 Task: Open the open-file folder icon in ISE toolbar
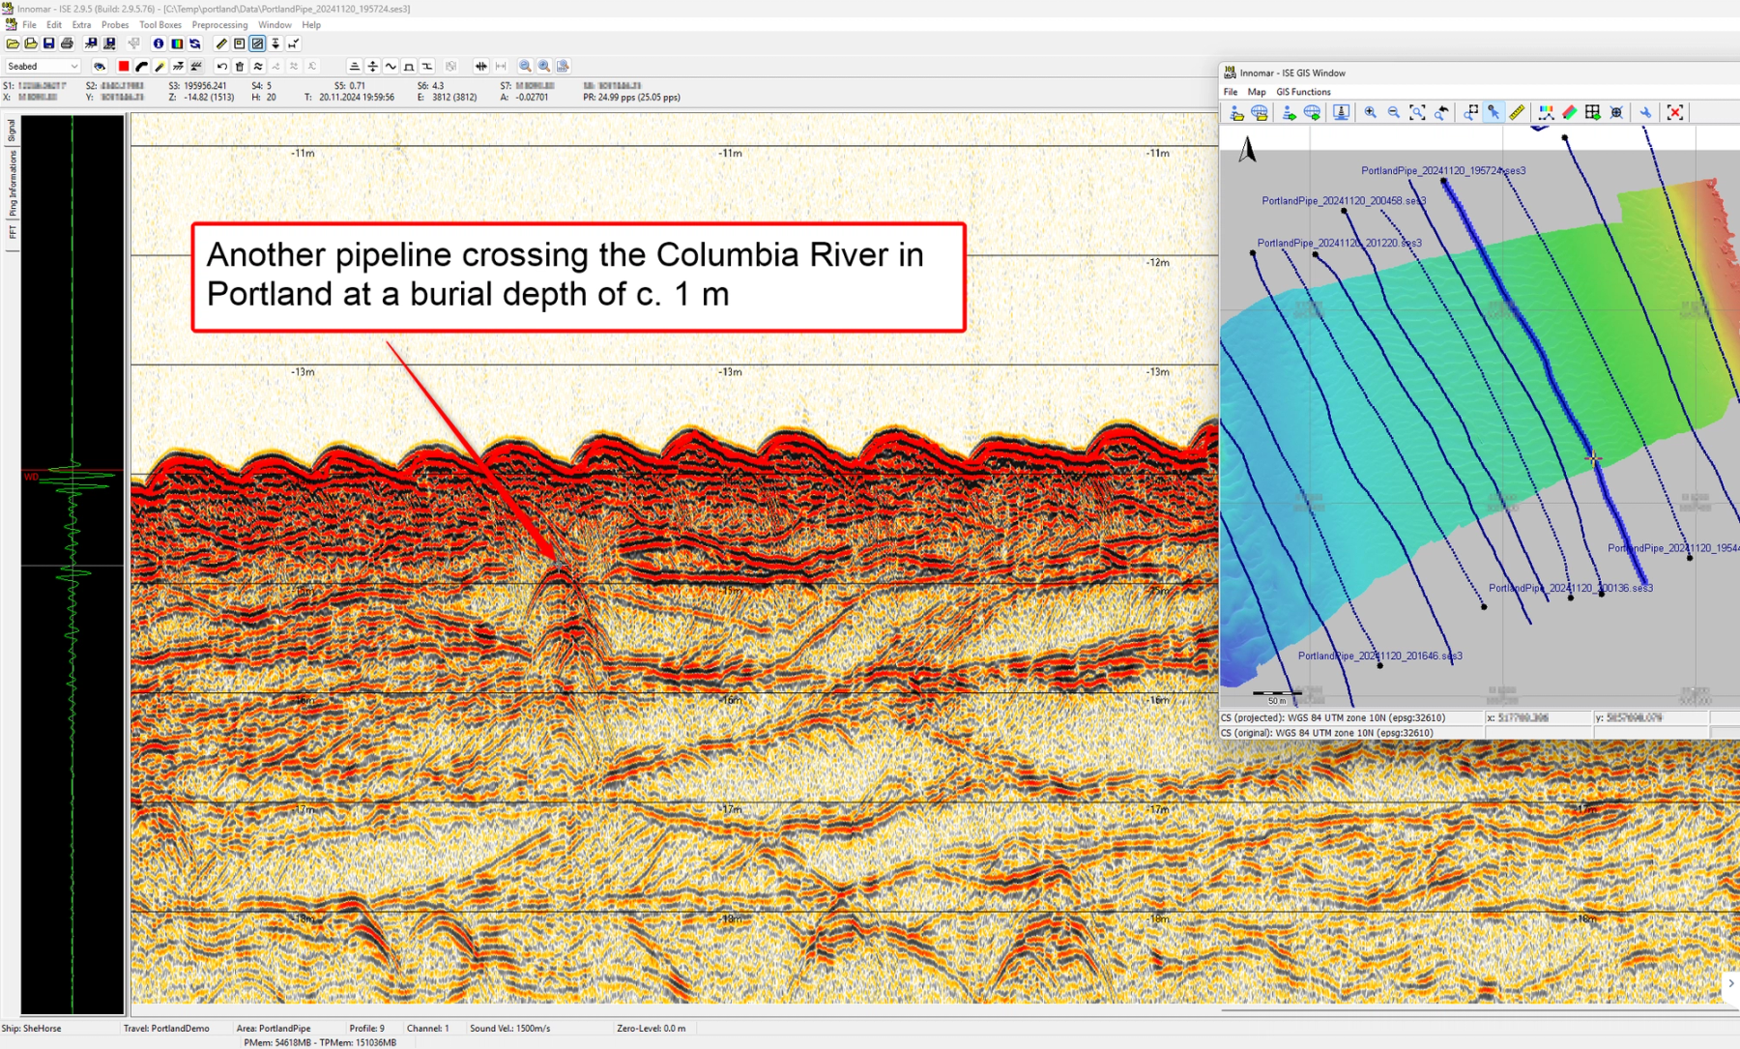coord(13,44)
